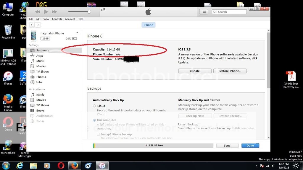Open Firefox from the Windows taskbar

(74, 166)
